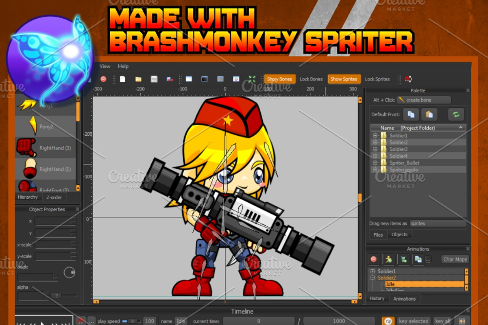Expand the Soldier1 folder in the Palette
The width and height of the screenshot is (488, 325).
pyautogui.click(x=375, y=136)
